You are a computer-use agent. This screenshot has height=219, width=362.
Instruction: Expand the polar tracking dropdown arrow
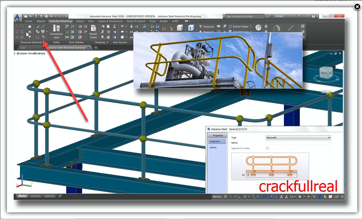pos(249,197)
